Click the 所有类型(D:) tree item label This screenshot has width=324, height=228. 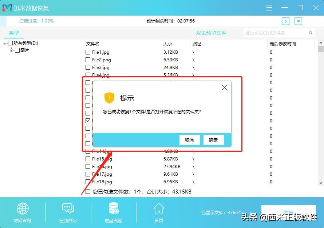(x=26, y=43)
